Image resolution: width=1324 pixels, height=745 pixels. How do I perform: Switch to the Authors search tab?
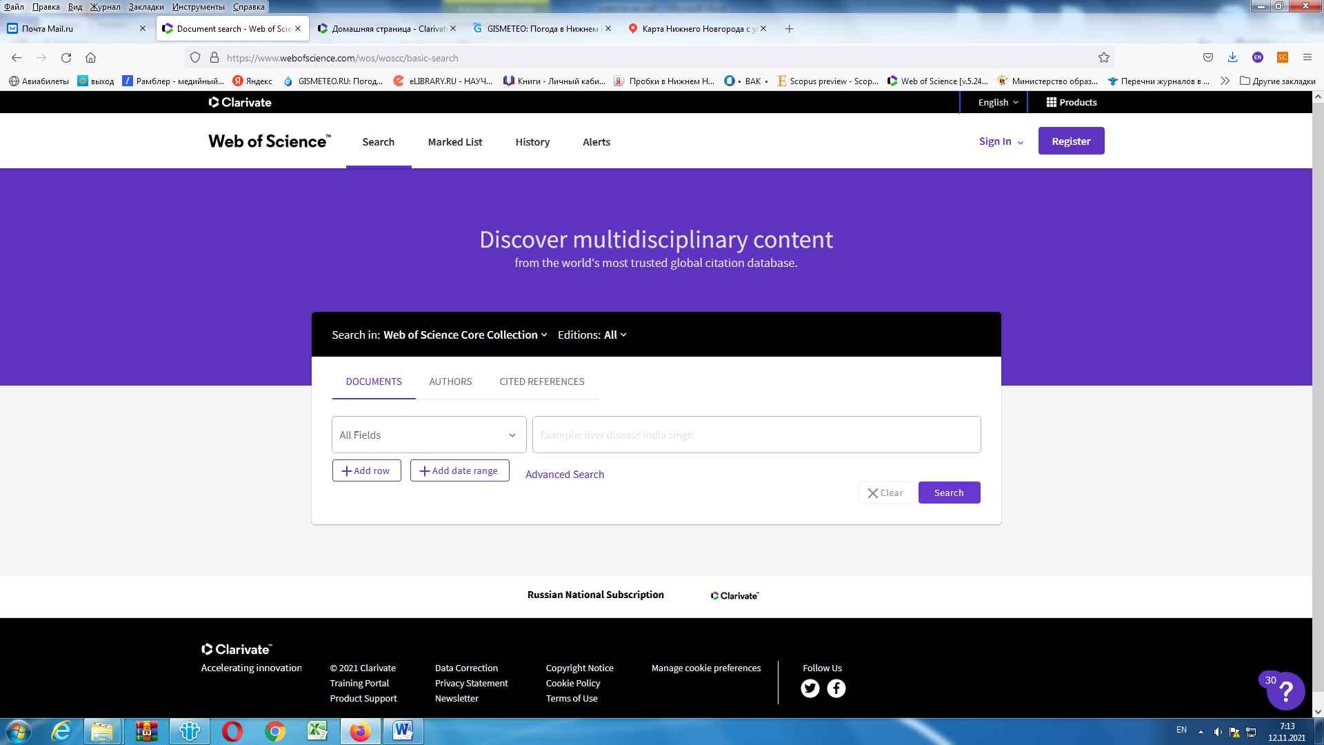click(x=450, y=381)
